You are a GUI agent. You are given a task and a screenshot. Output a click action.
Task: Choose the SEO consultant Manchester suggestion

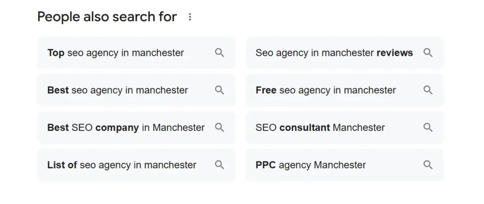point(345,127)
